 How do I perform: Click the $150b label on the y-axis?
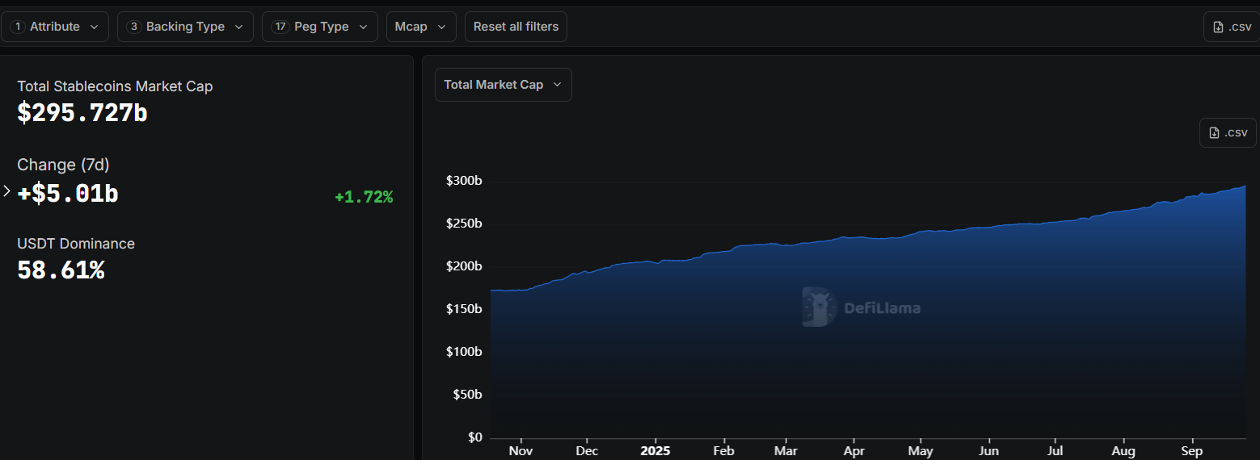click(x=464, y=309)
